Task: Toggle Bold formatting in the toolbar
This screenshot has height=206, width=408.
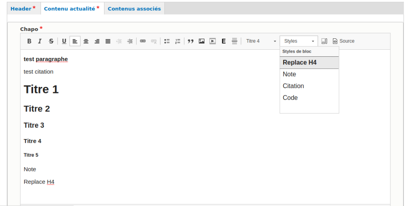Action: [x=29, y=41]
